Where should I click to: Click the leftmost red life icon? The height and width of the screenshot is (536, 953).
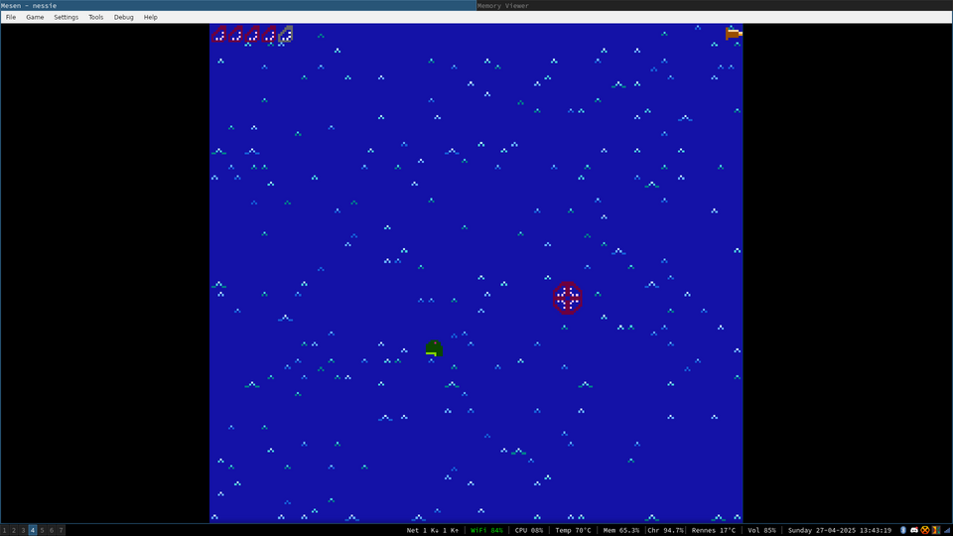[218, 34]
